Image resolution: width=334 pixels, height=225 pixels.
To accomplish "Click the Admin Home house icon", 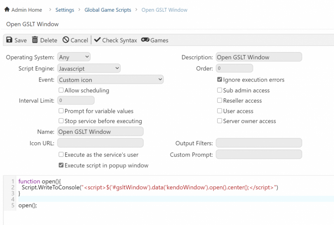I will tap(7, 10).
